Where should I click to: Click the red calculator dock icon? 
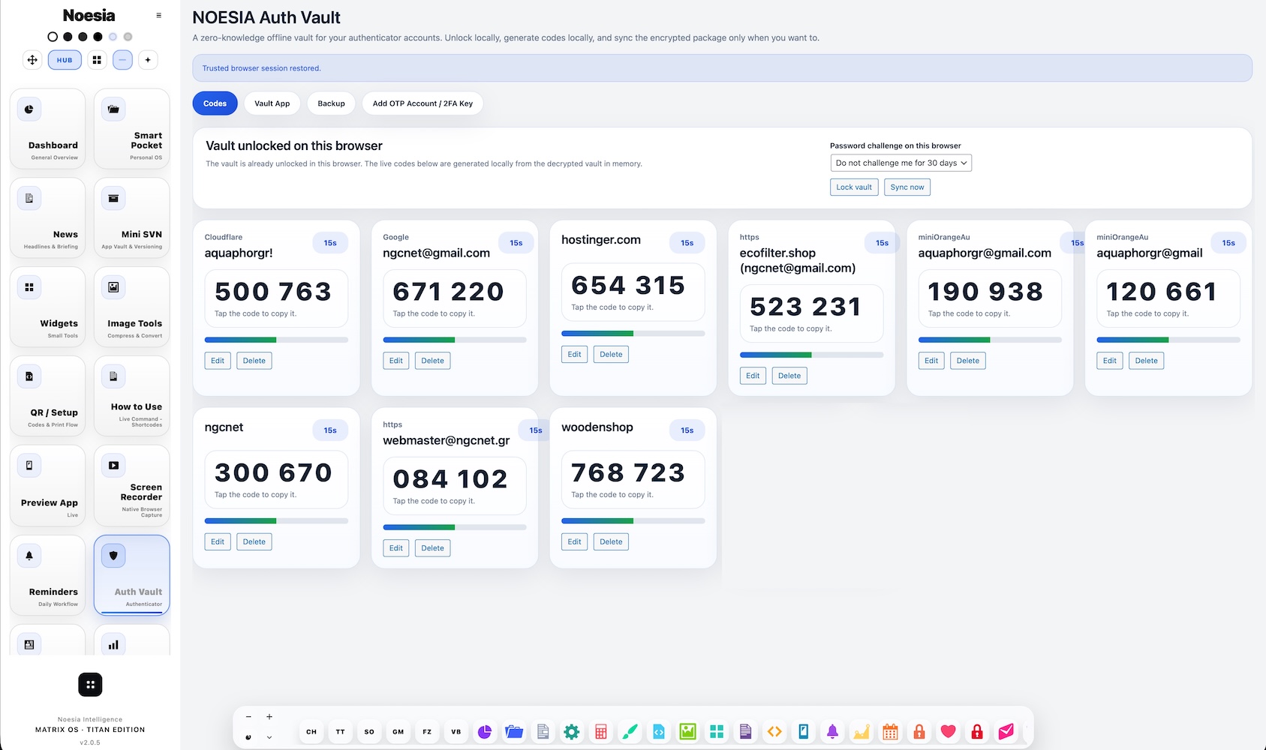click(601, 731)
